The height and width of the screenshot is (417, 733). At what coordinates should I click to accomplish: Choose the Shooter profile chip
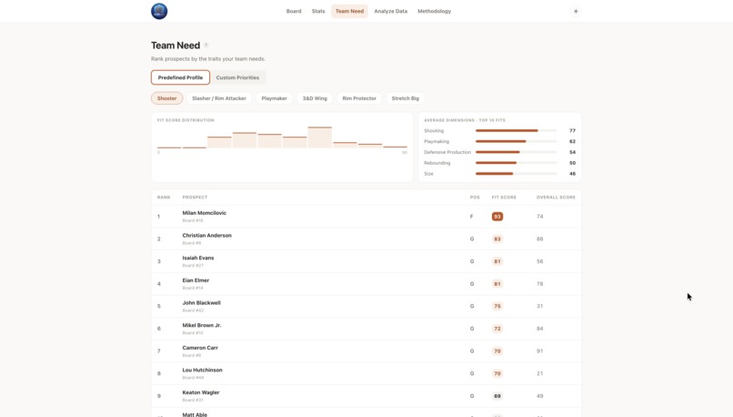tap(167, 98)
